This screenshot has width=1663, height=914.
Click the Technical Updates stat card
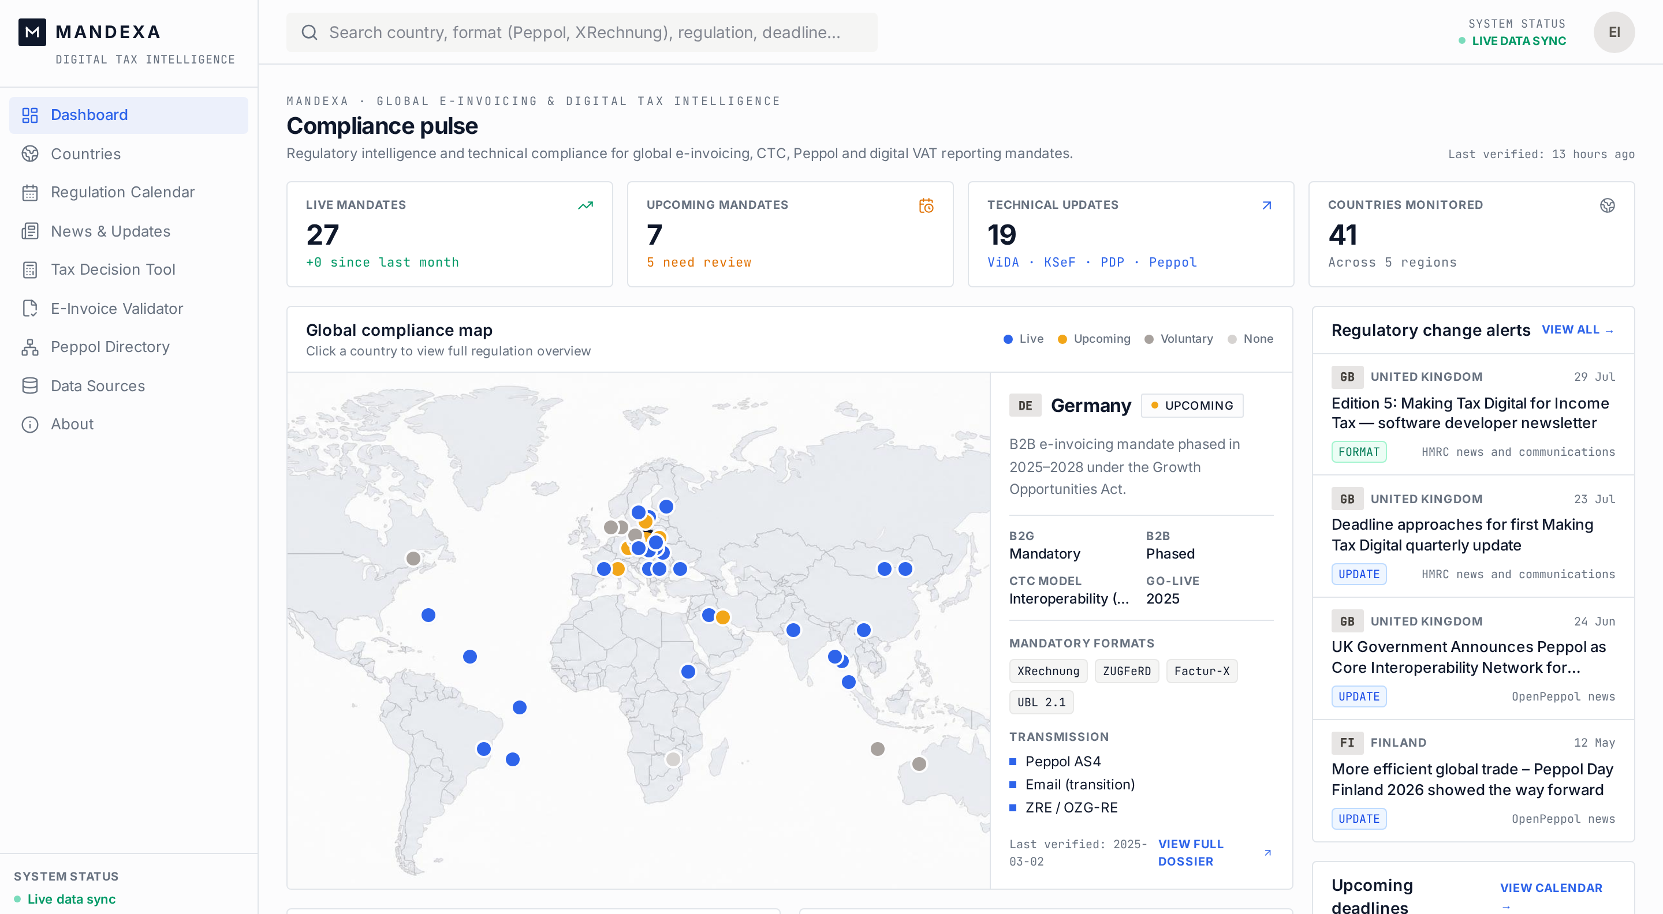point(1131,234)
